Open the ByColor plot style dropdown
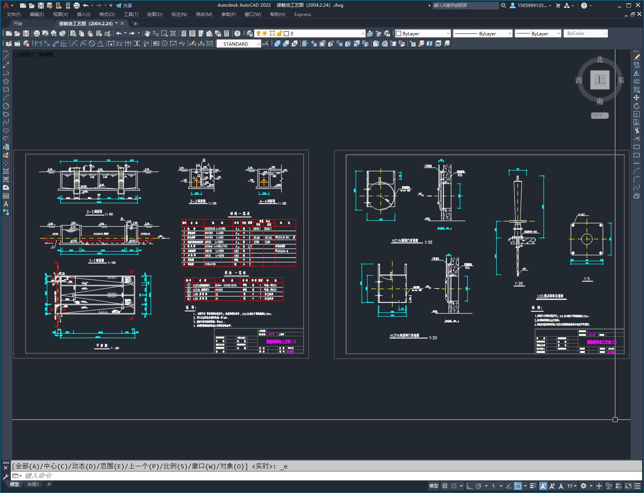 [586, 33]
